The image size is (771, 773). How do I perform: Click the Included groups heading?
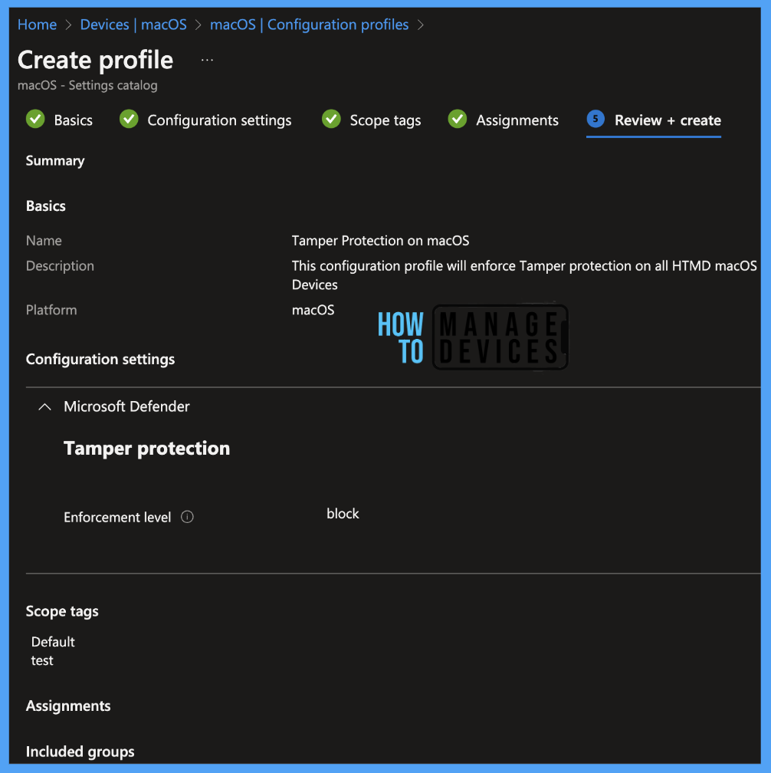80,752
